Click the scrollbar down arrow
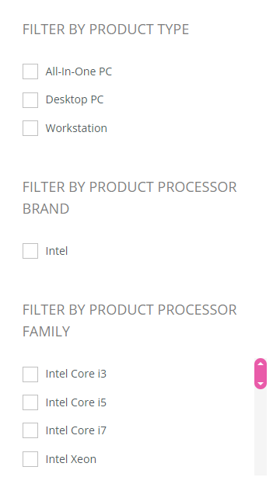 click(261, 384)
